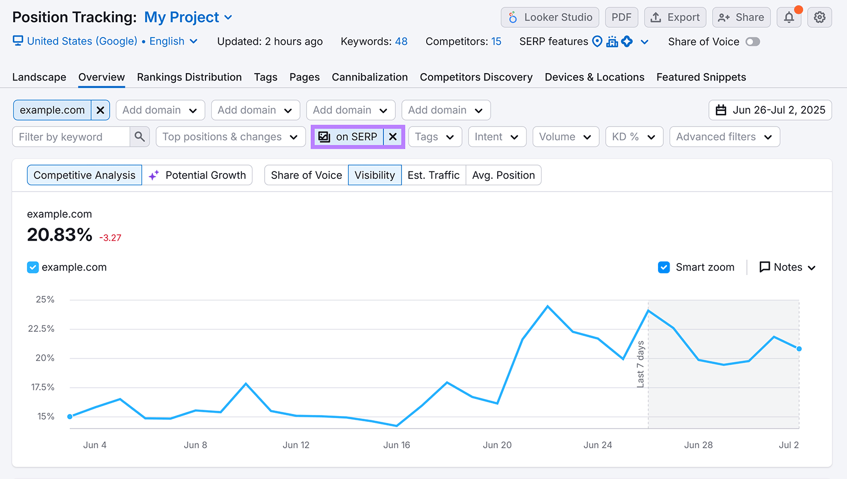Click the location pin SERP features icon
The width and height of the screenshot is (847, 479).
[x=597, y=41]
